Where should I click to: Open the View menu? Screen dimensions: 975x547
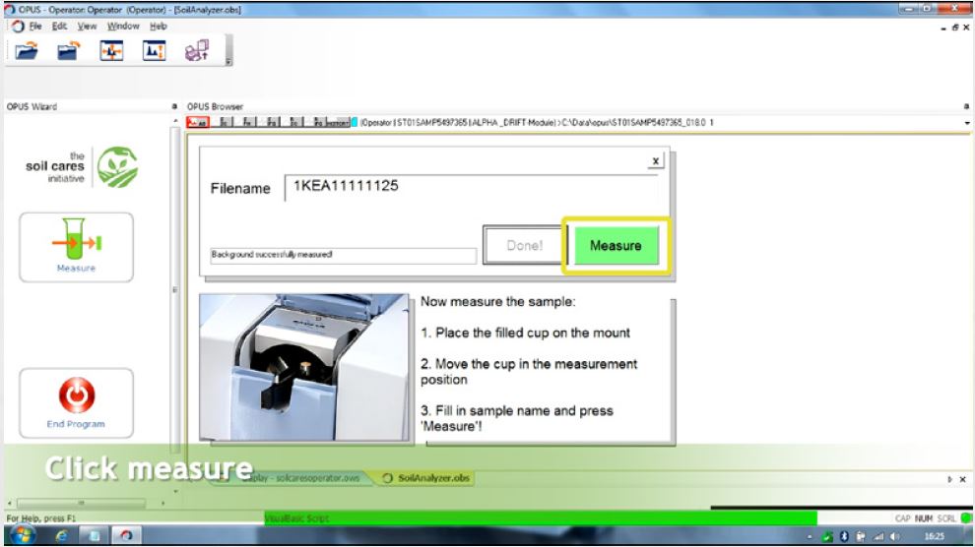pos(87,27)
